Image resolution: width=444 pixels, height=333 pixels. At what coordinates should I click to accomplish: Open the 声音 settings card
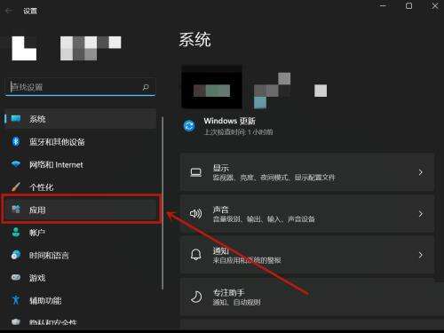[307, 214]
